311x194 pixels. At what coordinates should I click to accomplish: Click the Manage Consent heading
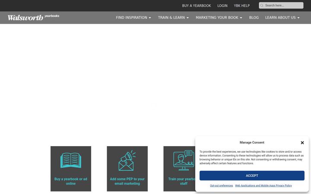[x=252, y=143]
